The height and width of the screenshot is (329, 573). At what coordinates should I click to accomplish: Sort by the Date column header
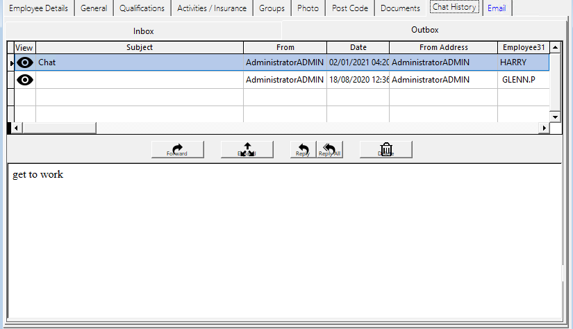(x=358, y=47)
